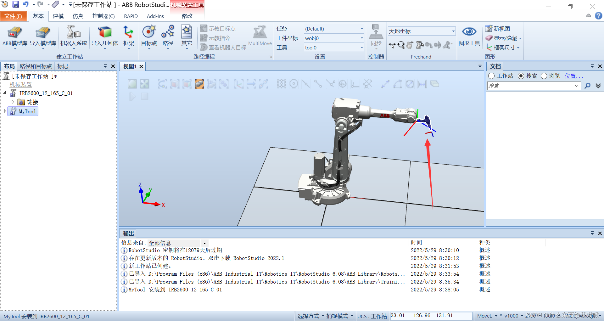Viewport: 604px width, 321px height.
Task: Switch to the 控制器(C) ribbon tab
Action: point(103,16)
